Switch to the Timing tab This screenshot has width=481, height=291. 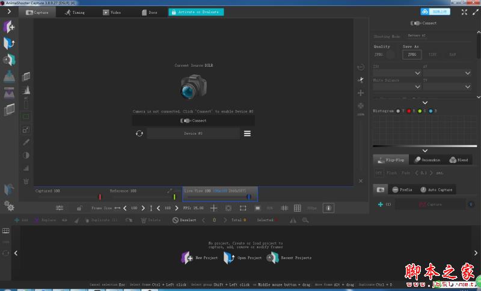(75, 12)
